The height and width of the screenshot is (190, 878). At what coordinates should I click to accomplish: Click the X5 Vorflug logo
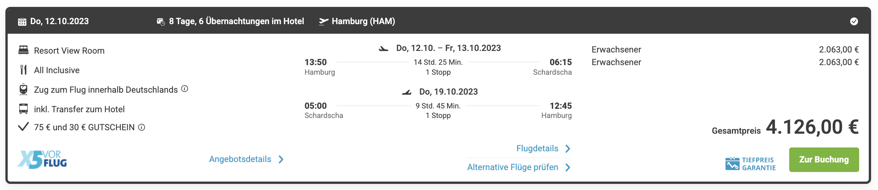(42, 159)
